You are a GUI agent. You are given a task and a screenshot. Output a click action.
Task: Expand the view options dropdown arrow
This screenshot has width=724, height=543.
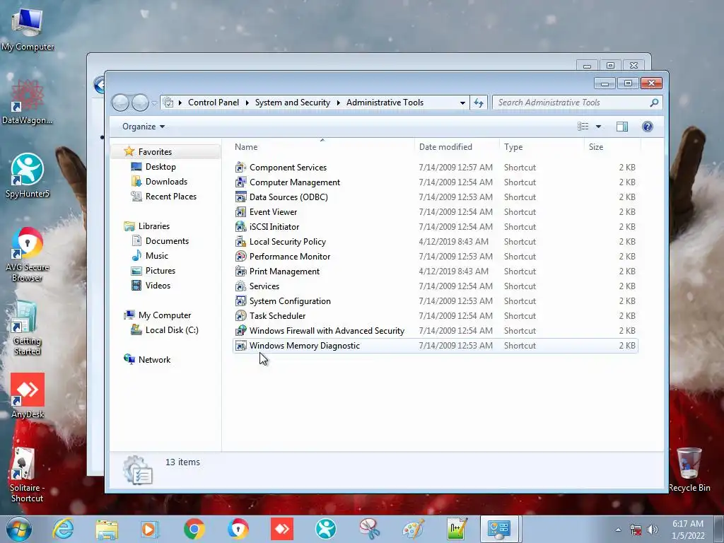point(598,127)
